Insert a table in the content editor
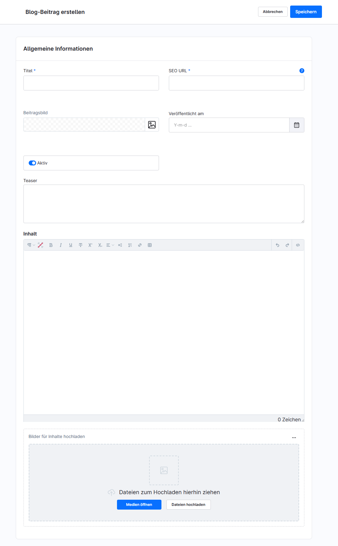Image resolution: width=338 pixels, height=546 pixels. coord(150,245)
